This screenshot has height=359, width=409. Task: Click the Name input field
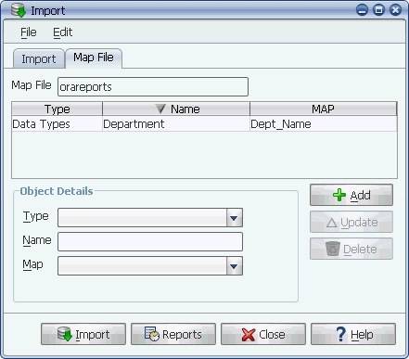[x=150, y=241]
